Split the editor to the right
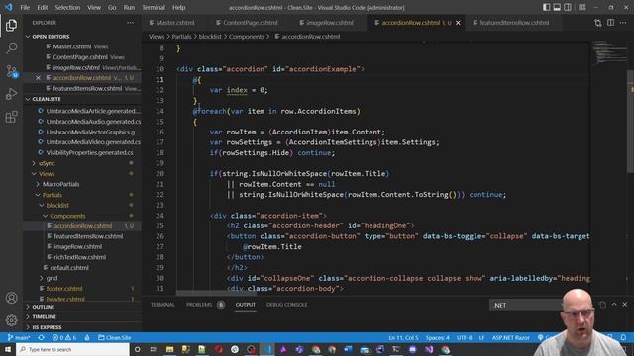634x356 pixels. pos(610,23)
